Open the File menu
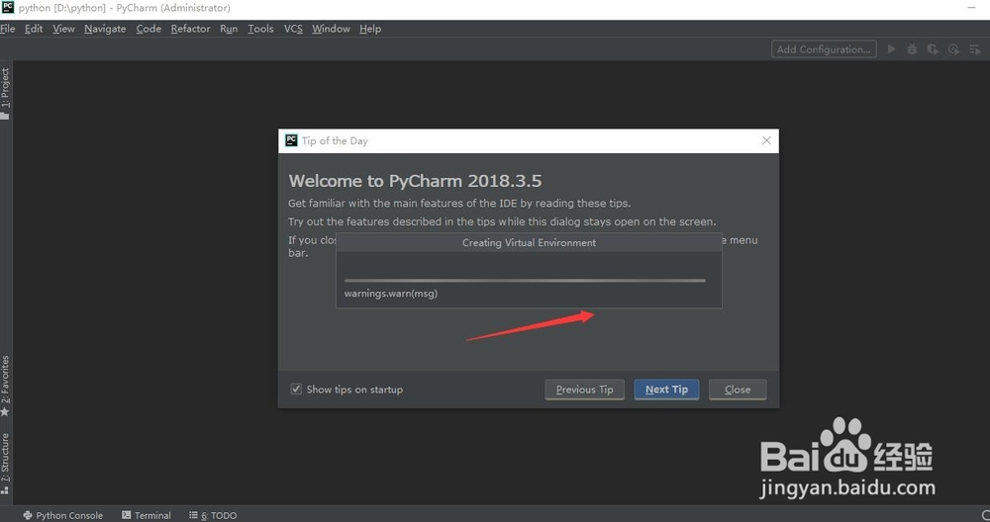The height and width of the screenshot is (522, 990). pos(8,29)
